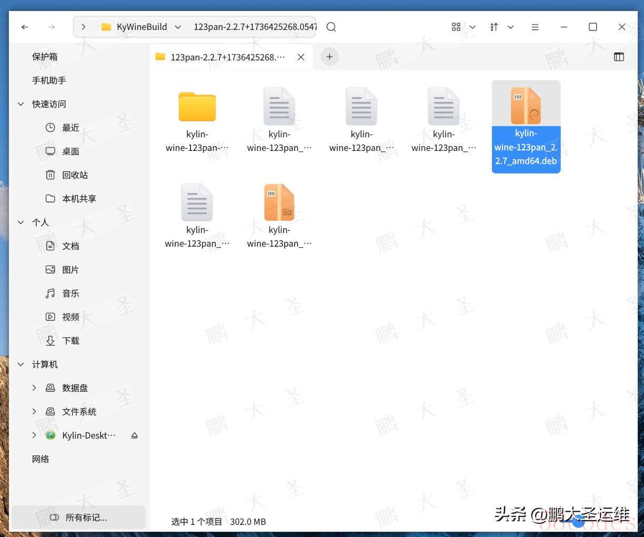
Task: Open 回收站 from the sidebar
Action: [x=75, y=175]
